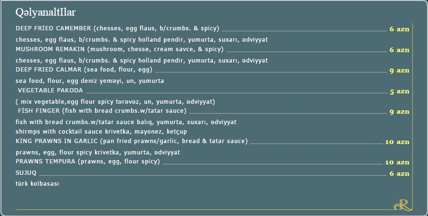Image resolution: width=428 pixels, height=216 pixels.
Task: Click the 5 azn Pakoda price
Action: click(399, 92)
